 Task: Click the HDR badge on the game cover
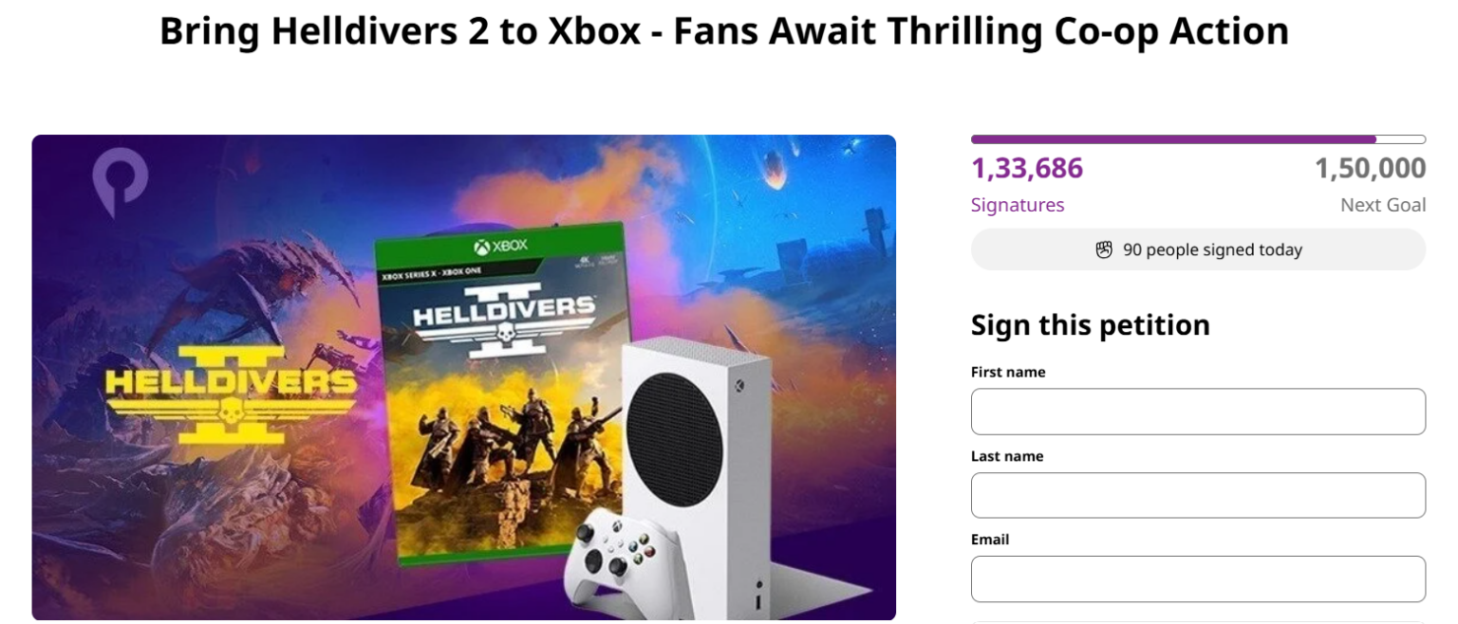(607, 259)
